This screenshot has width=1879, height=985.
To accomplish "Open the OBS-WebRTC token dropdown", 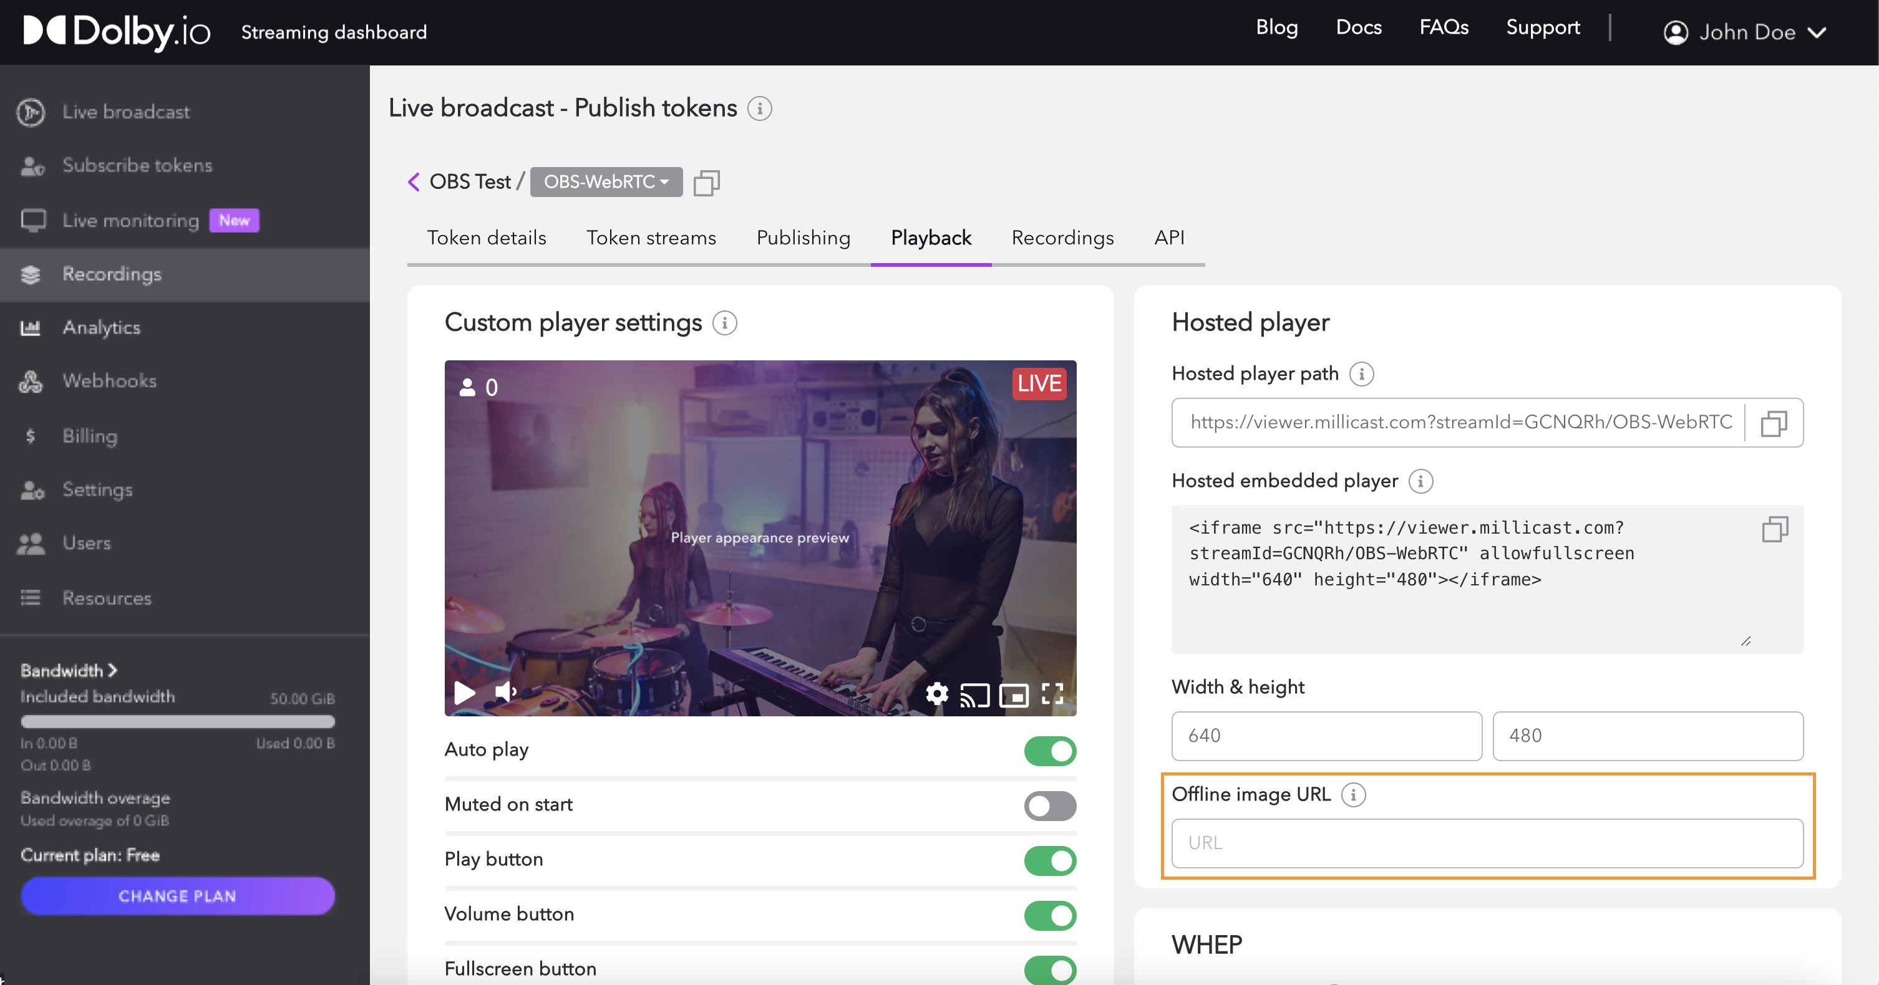I will click(606, 181).
